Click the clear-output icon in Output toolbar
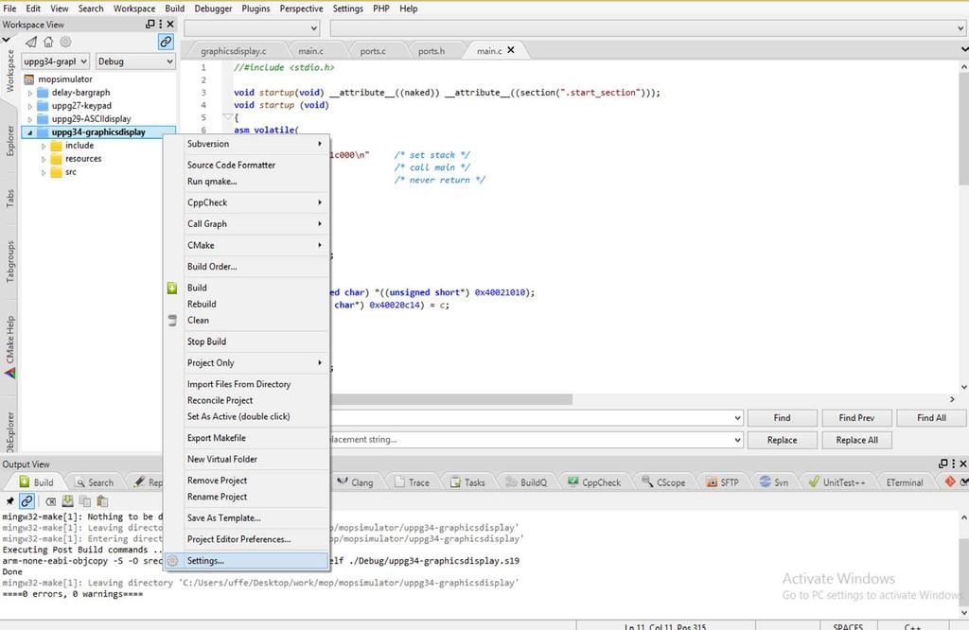 pyautogui.click(x=51, y=501)
